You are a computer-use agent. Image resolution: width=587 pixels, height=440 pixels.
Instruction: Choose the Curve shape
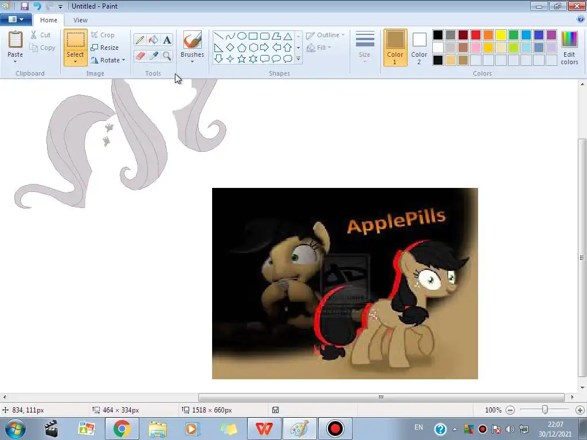230,36
